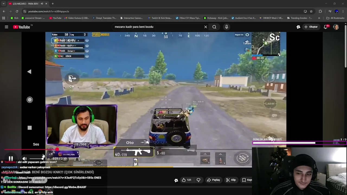Share the video via Paylaş

tap(213, 180)
